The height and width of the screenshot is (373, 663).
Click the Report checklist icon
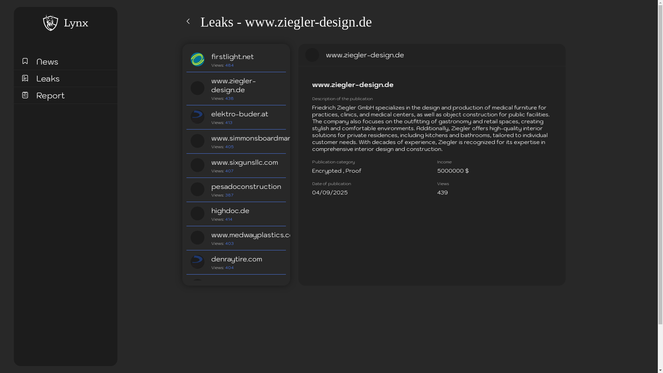coord(25,95)
